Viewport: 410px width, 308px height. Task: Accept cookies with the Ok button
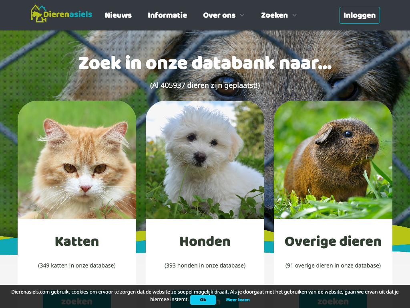click(203, 300)
